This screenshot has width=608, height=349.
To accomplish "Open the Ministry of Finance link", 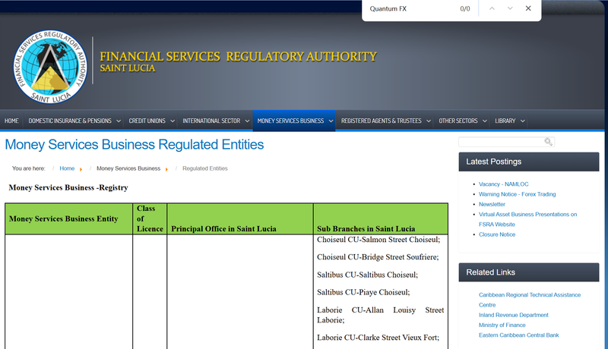I will [x=502, y=325].
